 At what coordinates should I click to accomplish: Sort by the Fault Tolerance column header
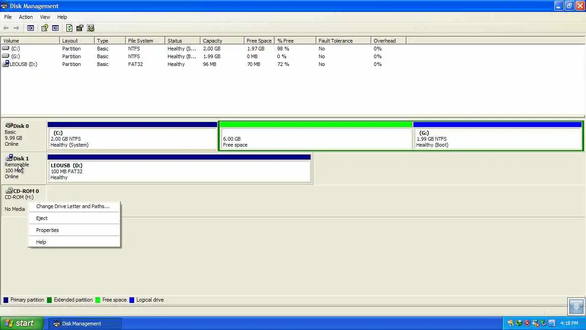point(343,41)
